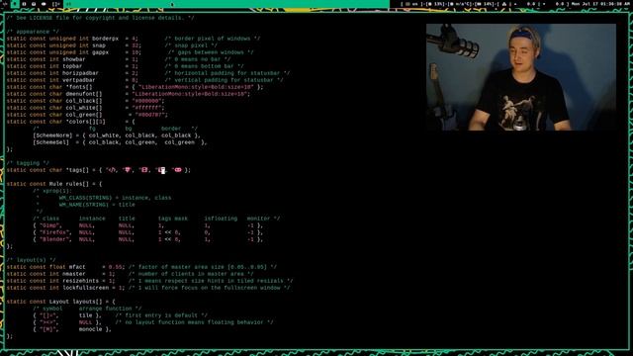Click "tile" in the layouts array
Viewport: 633px width, 356px height.
click(86, 315)
